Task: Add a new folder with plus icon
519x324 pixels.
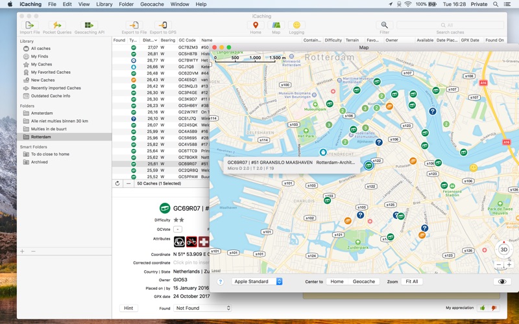Action: click(x=22, y=251)
